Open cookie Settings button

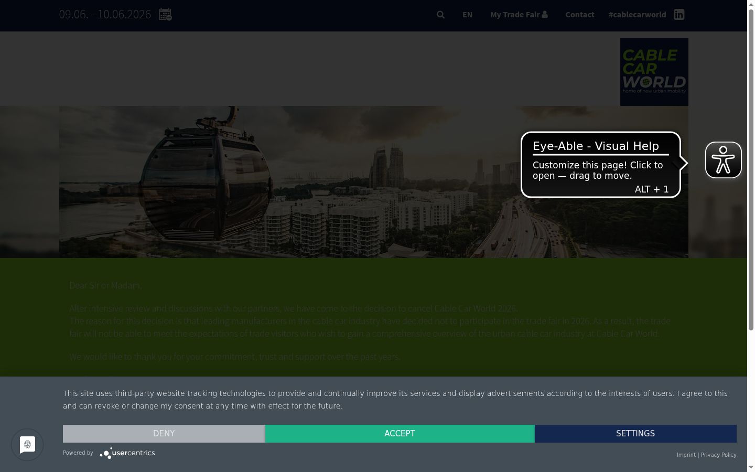click(635, 434)
